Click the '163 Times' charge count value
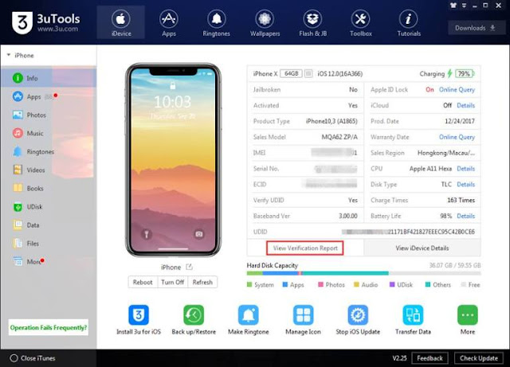Viewport: 510px width, 367px height. pyautogui.click(x=461, y=200)
